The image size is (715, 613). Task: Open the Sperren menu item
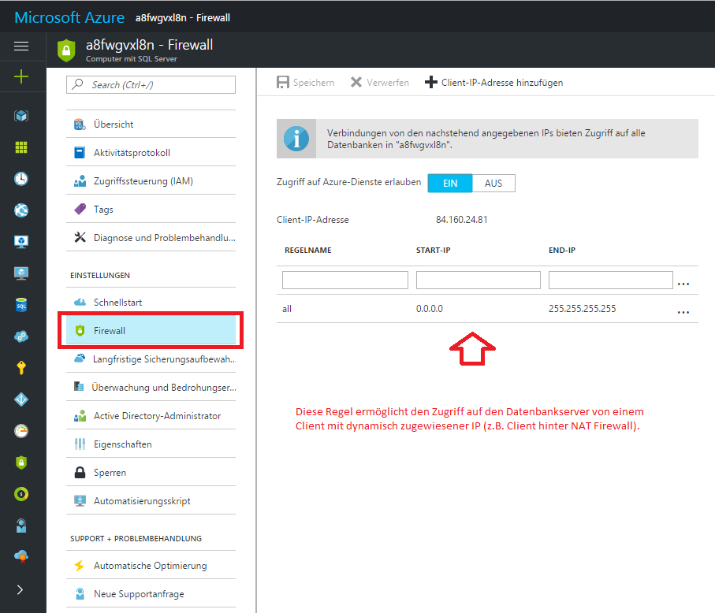point(151,473)
